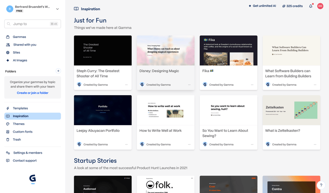Image resolution: width=329 pixels, height=193 pixels.
Task: Open more options on Fika card
Action: (252, 85)
